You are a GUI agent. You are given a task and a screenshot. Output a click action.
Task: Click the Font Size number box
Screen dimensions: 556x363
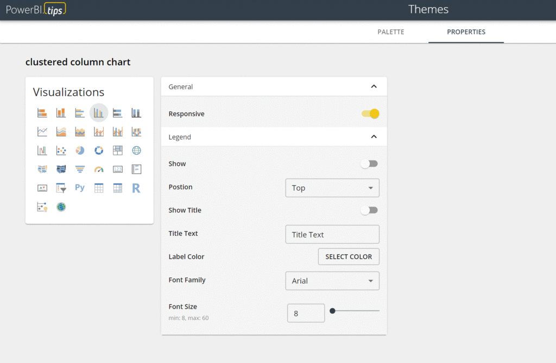click(x=306, y=313)
